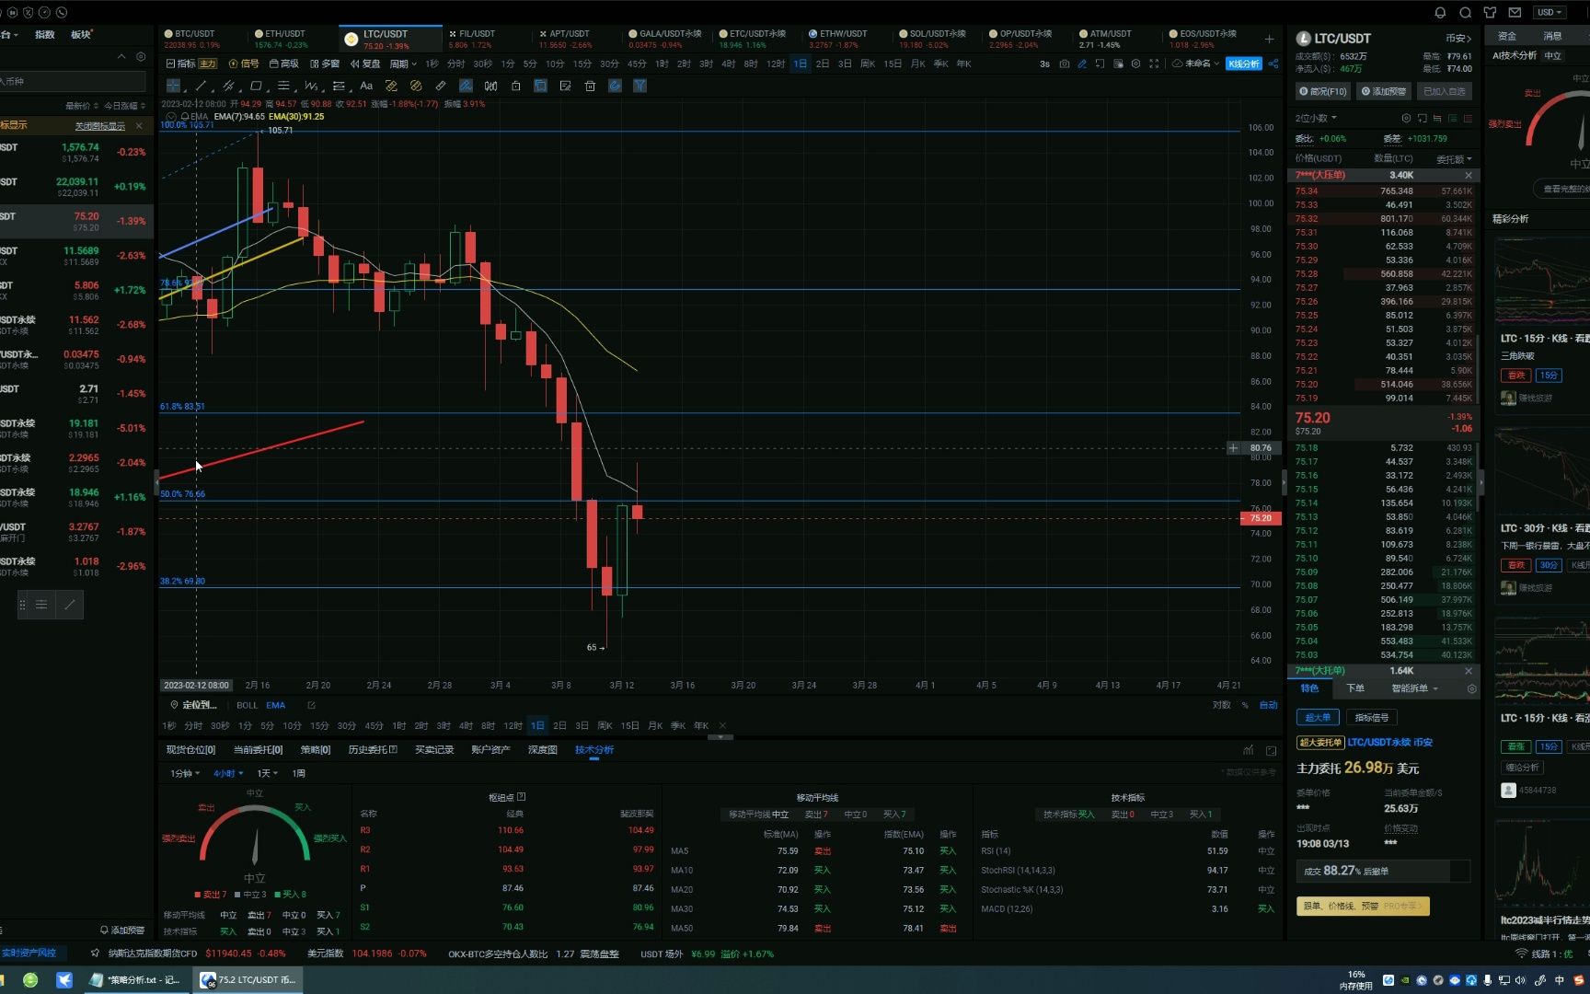Lock drawings with the padlock icon
Viewport: 1590px width, 994px height.
515,86
